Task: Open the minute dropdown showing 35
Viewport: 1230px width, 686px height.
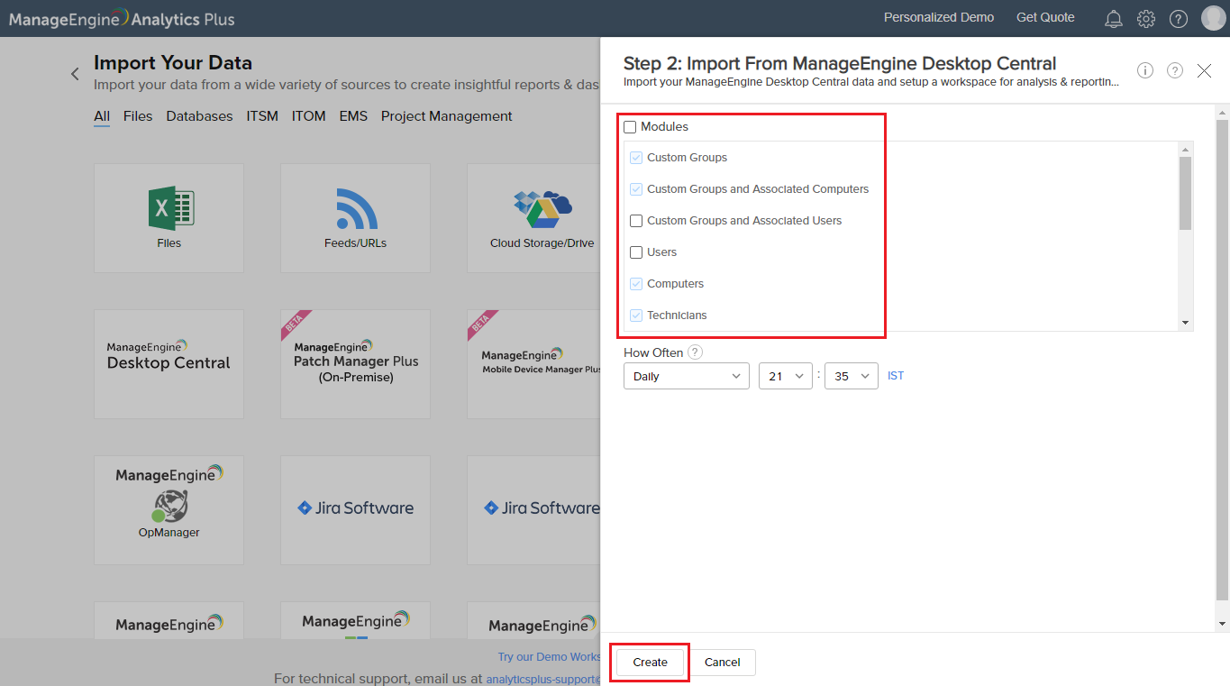Action: click(852, 376)
